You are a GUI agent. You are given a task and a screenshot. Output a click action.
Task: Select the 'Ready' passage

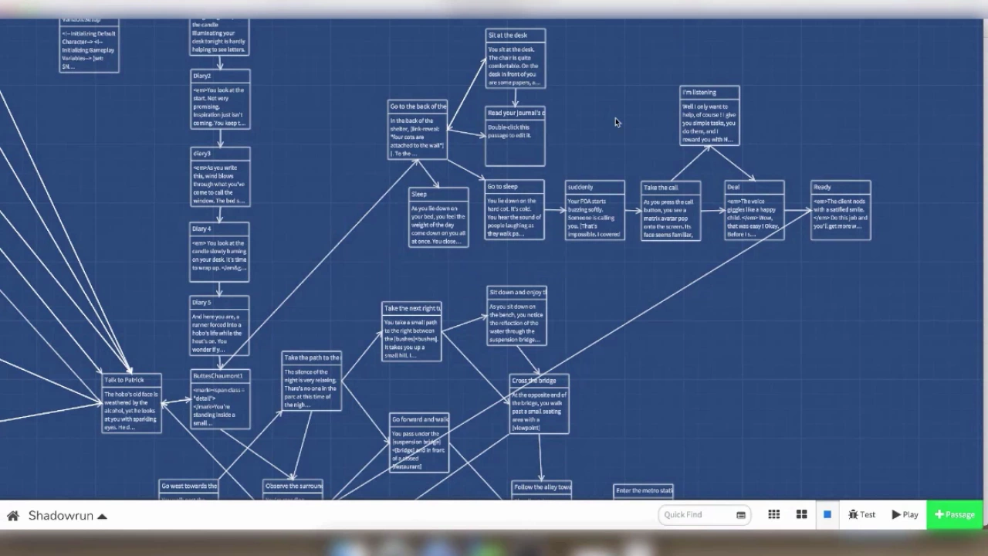click(841, 210)
